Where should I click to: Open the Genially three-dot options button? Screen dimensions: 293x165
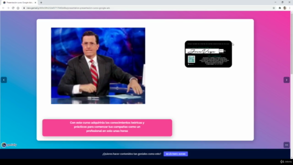click(287, 145)
